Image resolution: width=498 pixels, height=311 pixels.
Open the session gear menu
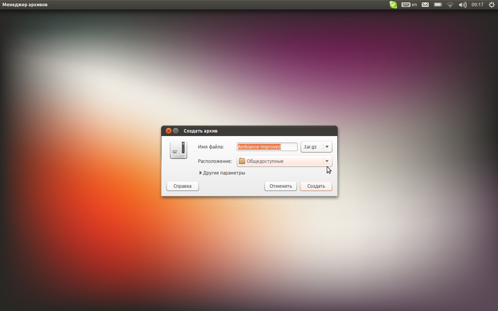click(492, 5)
